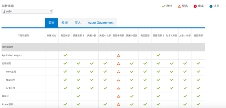Click the 产品和服务 column header

point(23,36)
